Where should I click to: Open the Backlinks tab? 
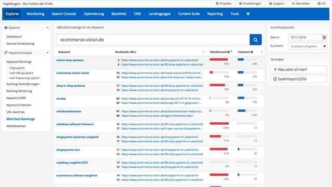(119, 14)
